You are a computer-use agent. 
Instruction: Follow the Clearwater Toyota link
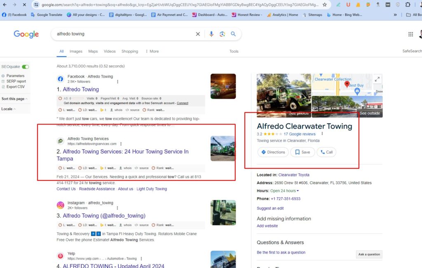(x=293, y=175)
